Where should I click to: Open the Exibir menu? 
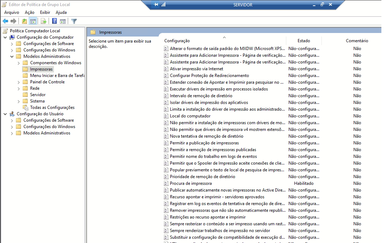point(45,12)
